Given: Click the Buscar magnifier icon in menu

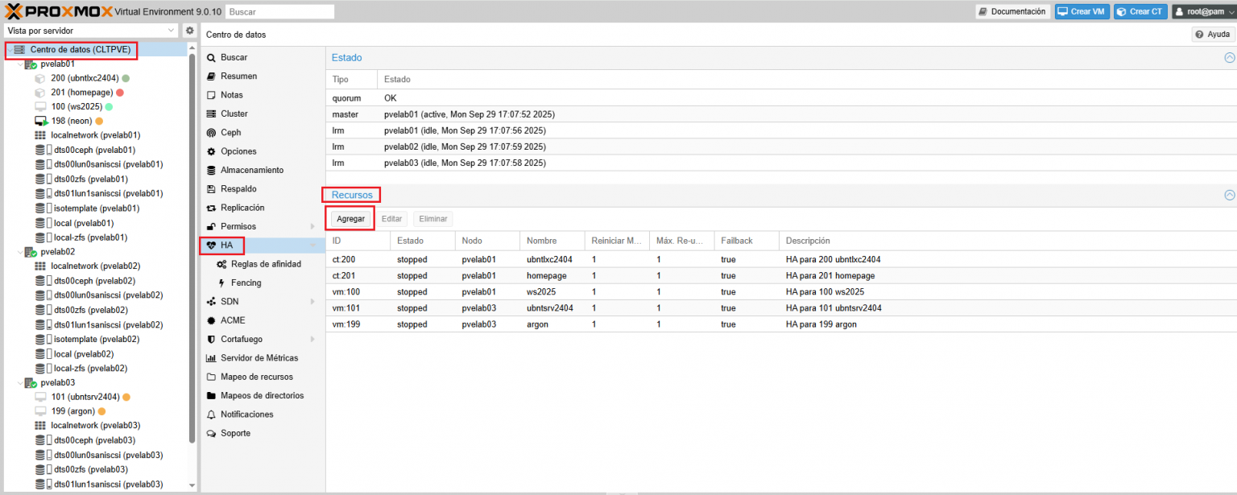Looking at the screenshot, I should click(211, 57).
